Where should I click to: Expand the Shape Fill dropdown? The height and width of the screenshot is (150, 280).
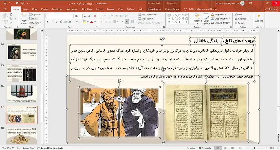[x=219, y=15]
